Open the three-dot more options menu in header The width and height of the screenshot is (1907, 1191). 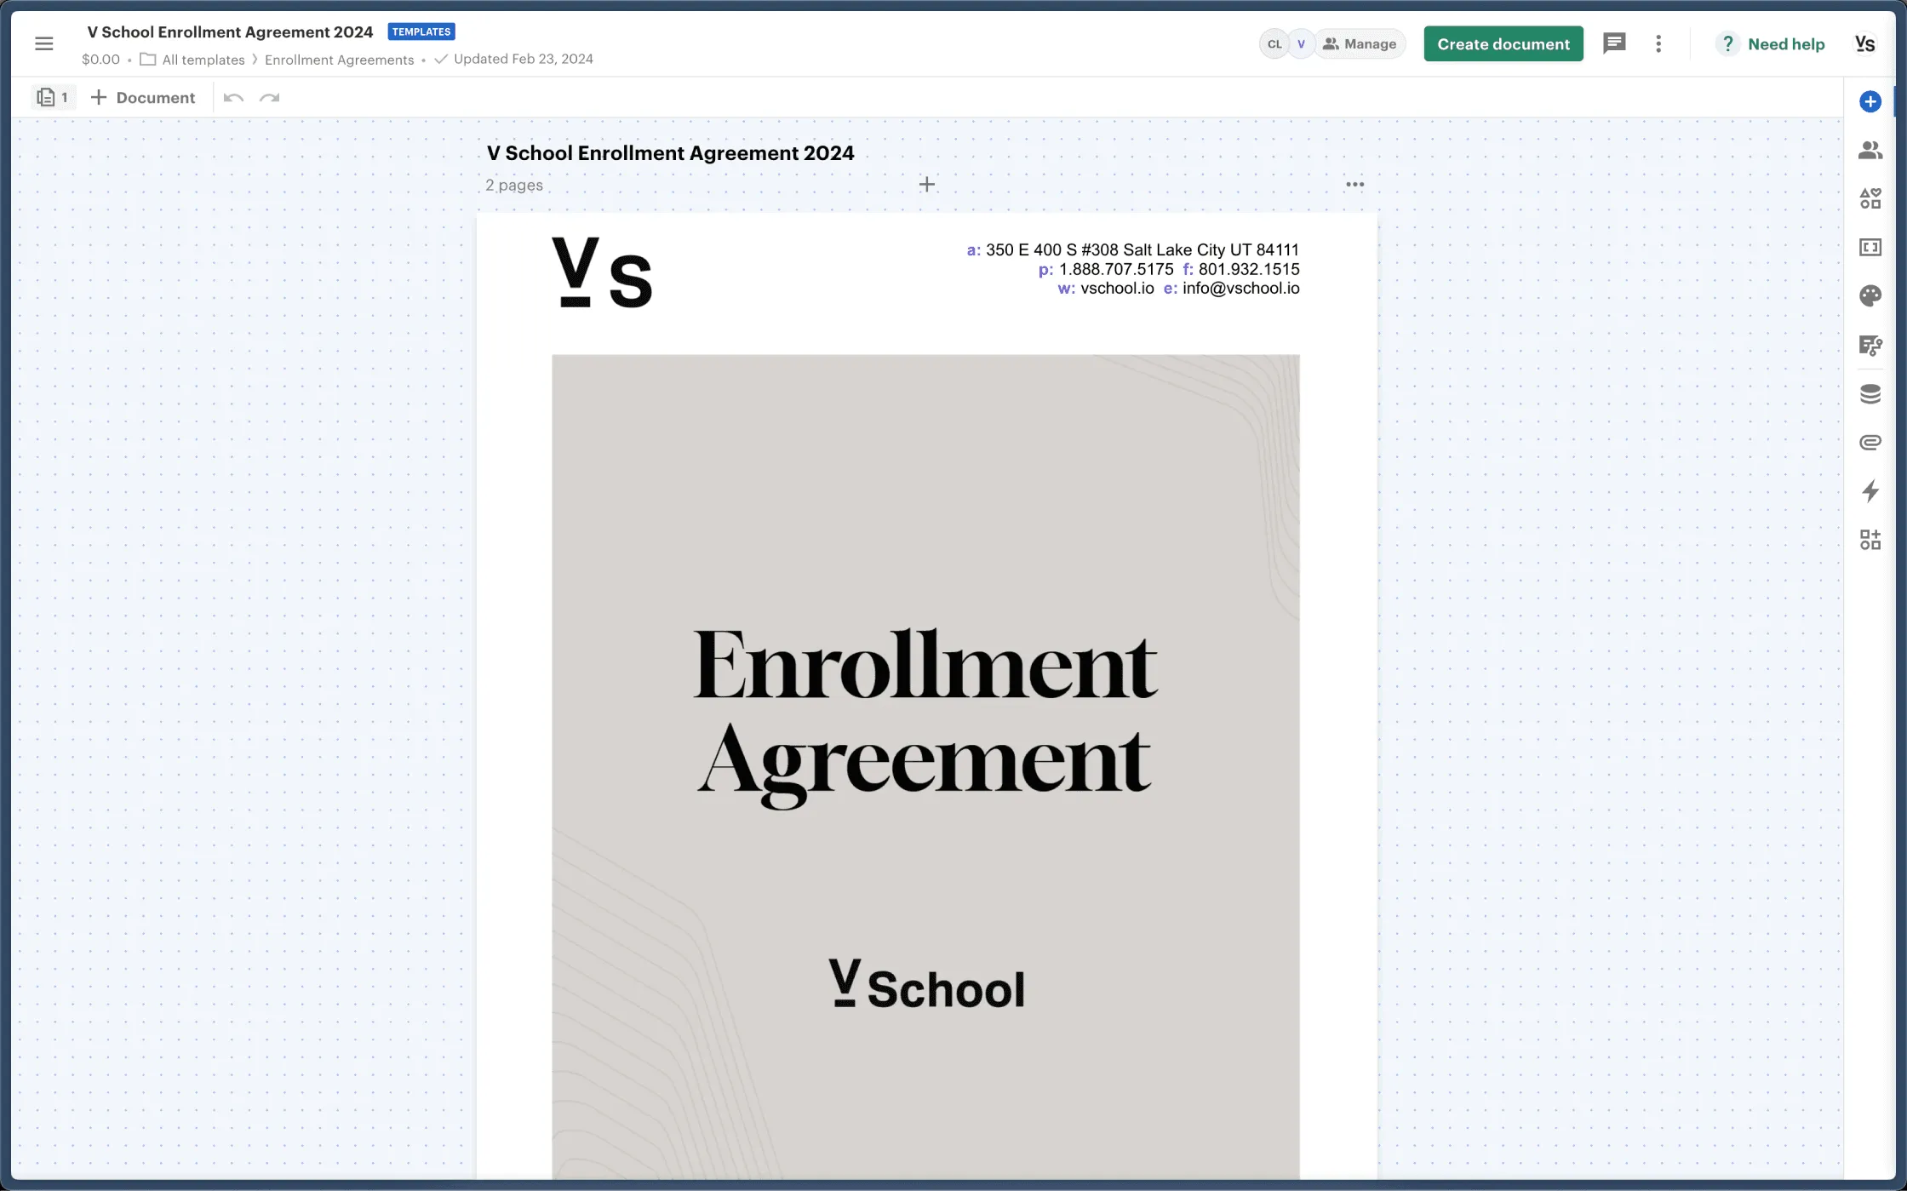(x=1658, y=43)
